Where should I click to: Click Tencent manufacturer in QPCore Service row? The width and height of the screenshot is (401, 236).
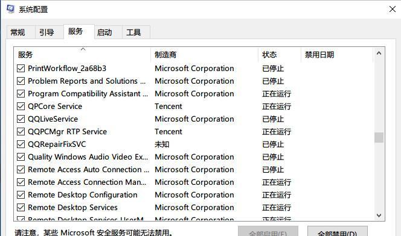click(x=168, y=107)
